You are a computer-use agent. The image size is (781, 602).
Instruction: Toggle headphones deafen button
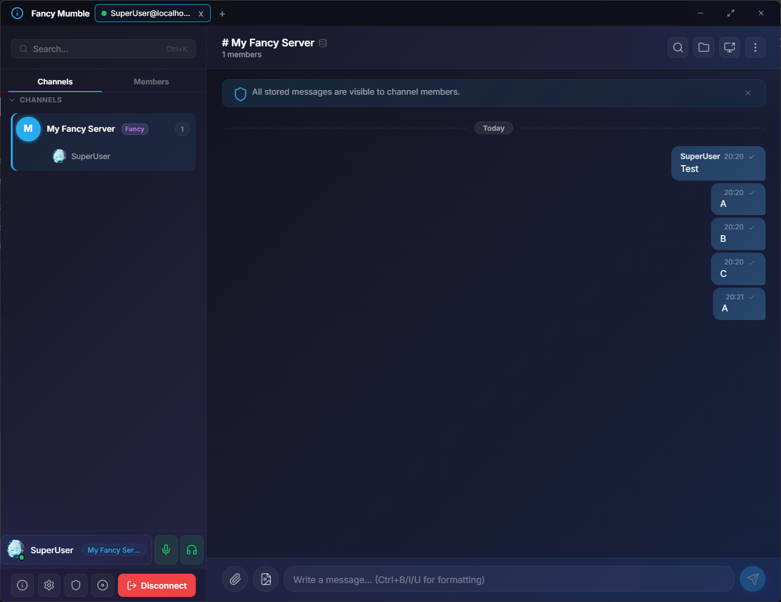(x=192, y=550)
